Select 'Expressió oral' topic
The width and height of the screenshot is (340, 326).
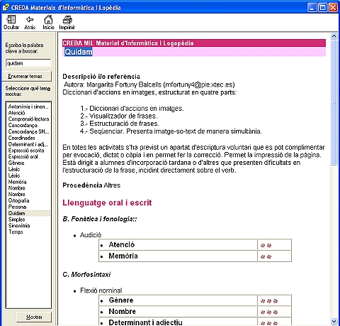click(23, 156)
